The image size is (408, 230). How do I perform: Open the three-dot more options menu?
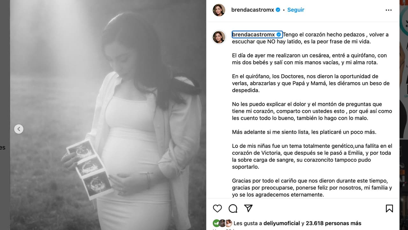click(389, 10)
